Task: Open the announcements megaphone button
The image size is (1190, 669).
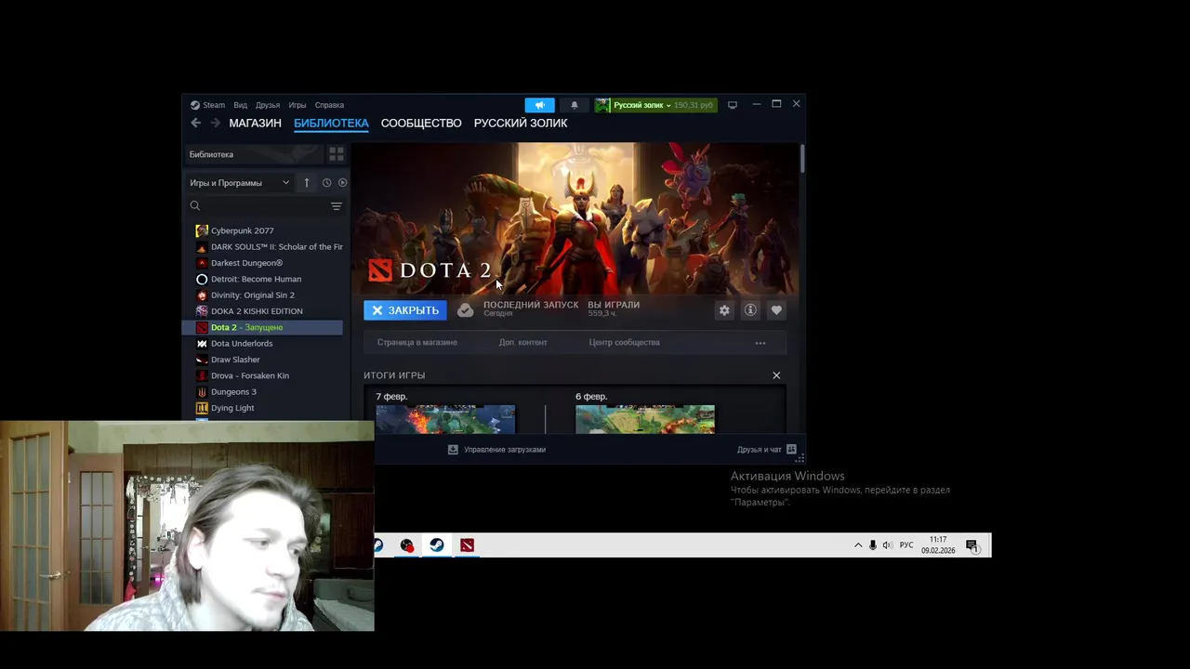Action: pyautogui.click(x=539, y=105)
